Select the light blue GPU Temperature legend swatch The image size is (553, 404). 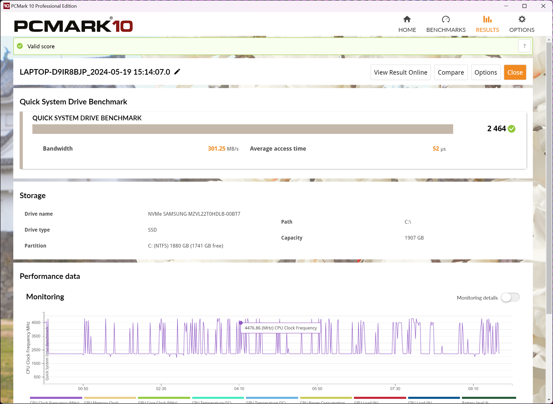point(272,398)
